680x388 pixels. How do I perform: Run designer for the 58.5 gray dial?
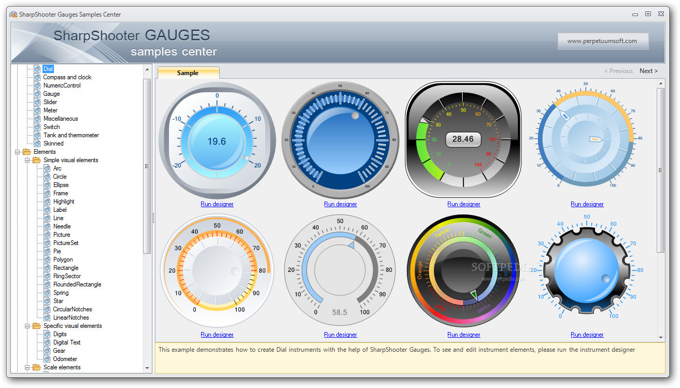click(x=341, y=335)
